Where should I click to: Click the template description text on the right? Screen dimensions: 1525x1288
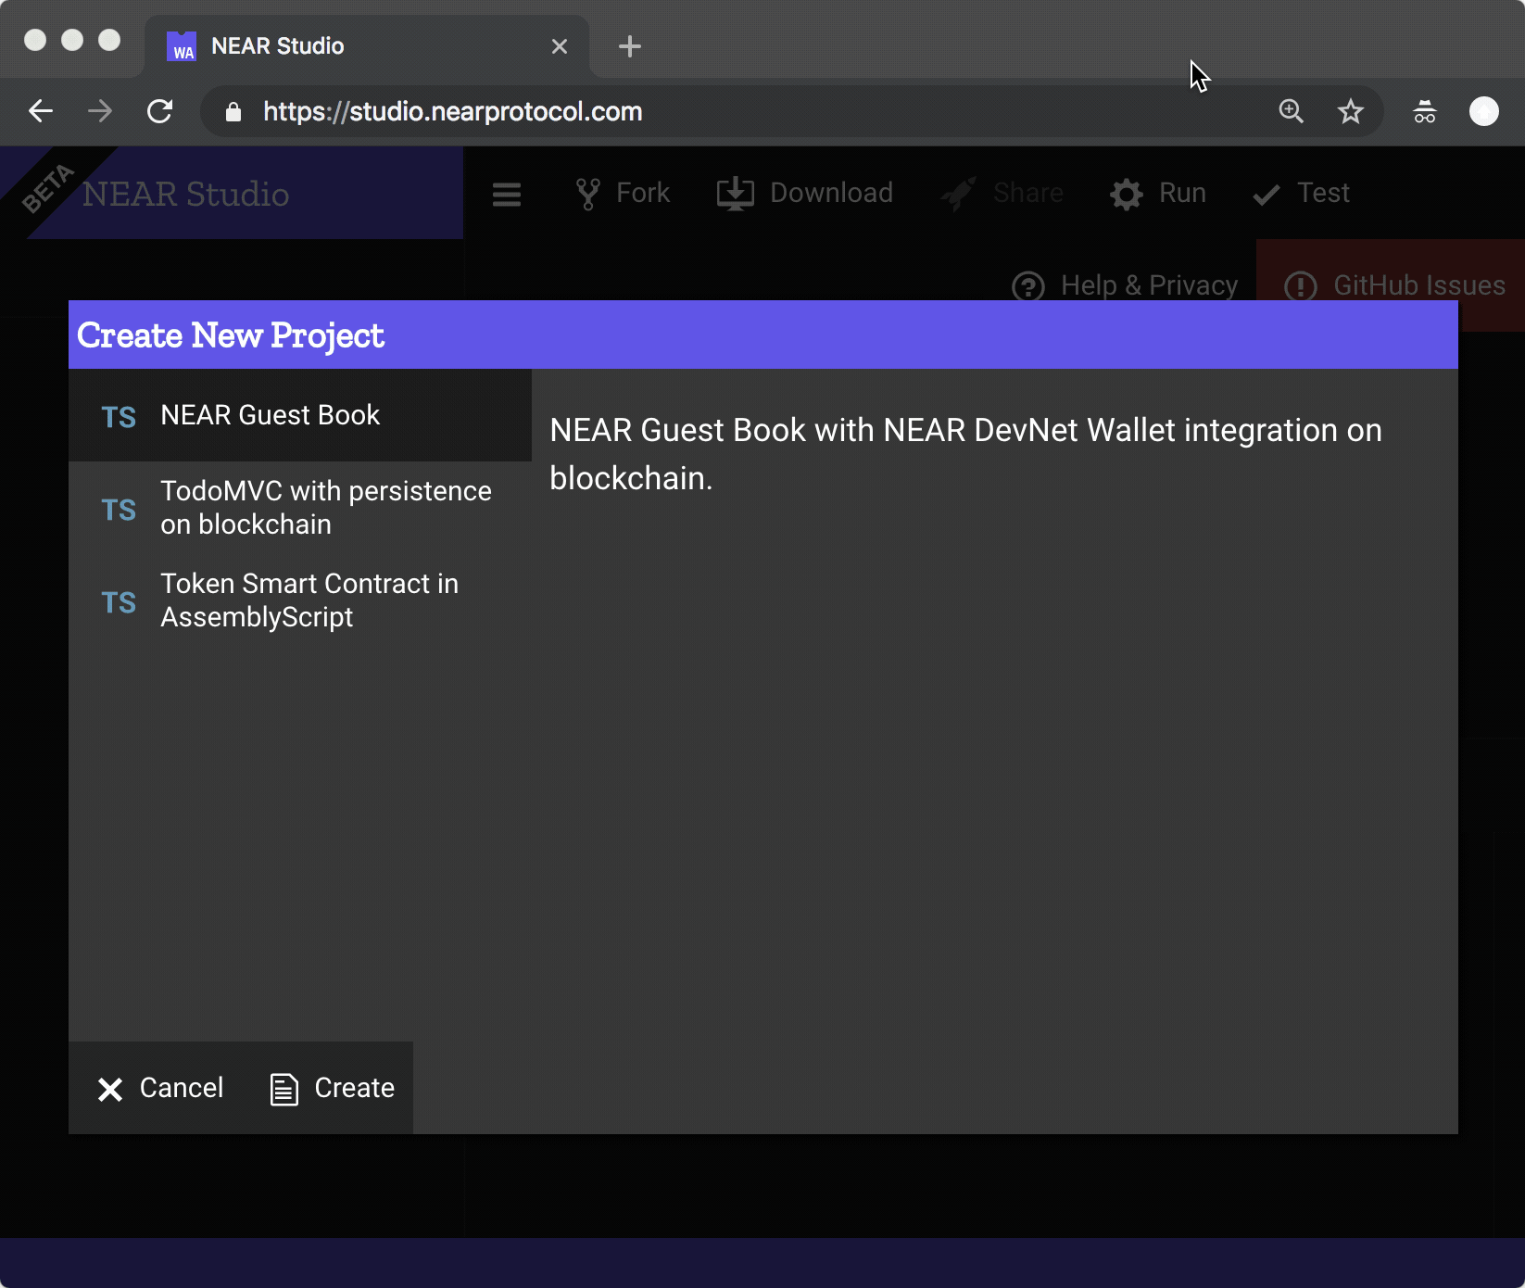coord(965,454)
